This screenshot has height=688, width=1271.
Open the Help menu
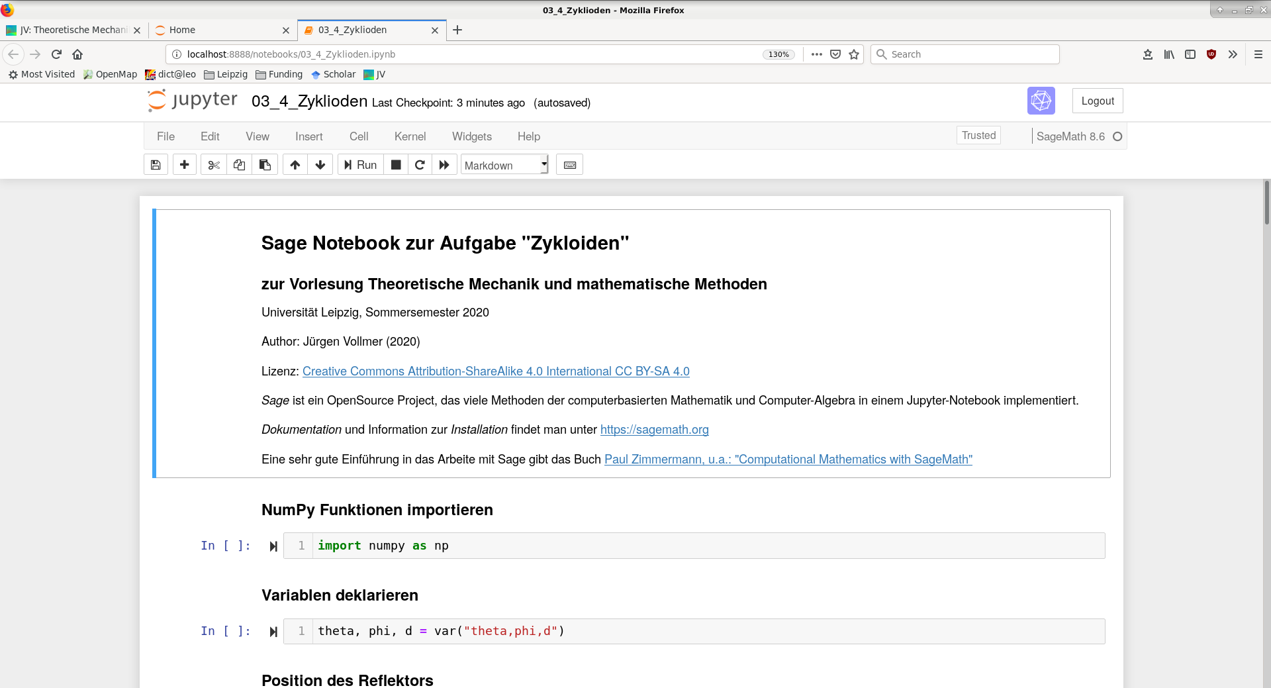click(x=529, y=136)
